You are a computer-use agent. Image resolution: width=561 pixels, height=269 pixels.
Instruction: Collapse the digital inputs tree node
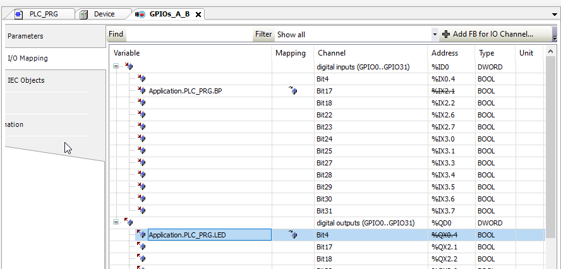click(x=116, y=66)
